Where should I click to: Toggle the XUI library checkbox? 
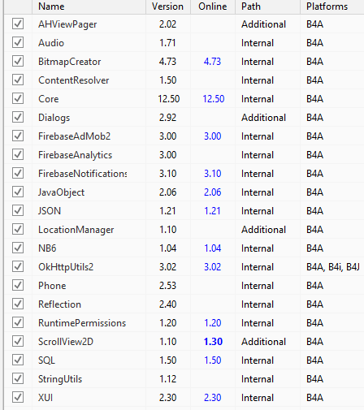point(18,397)
